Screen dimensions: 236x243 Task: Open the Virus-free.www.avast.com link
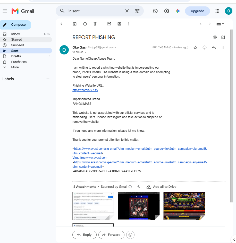[x=90, y=158]
